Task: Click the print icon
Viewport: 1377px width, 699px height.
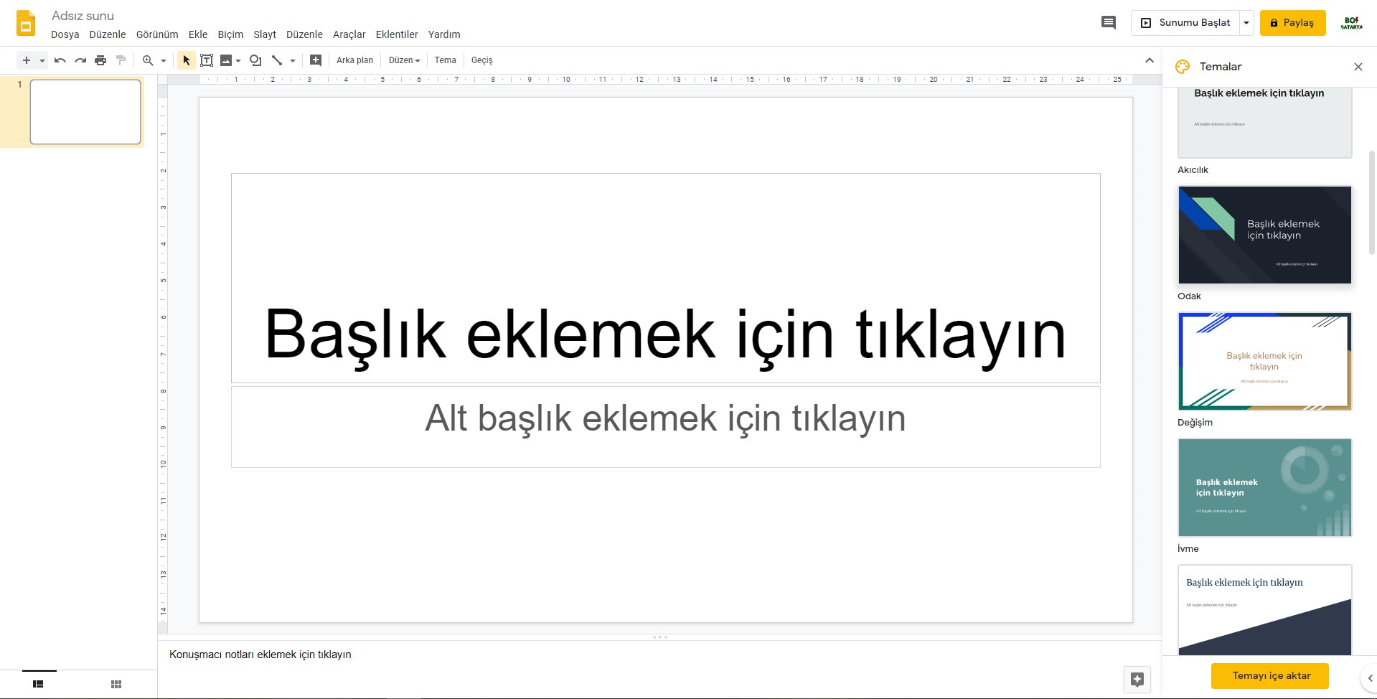Action: click(x=100, y=60)
